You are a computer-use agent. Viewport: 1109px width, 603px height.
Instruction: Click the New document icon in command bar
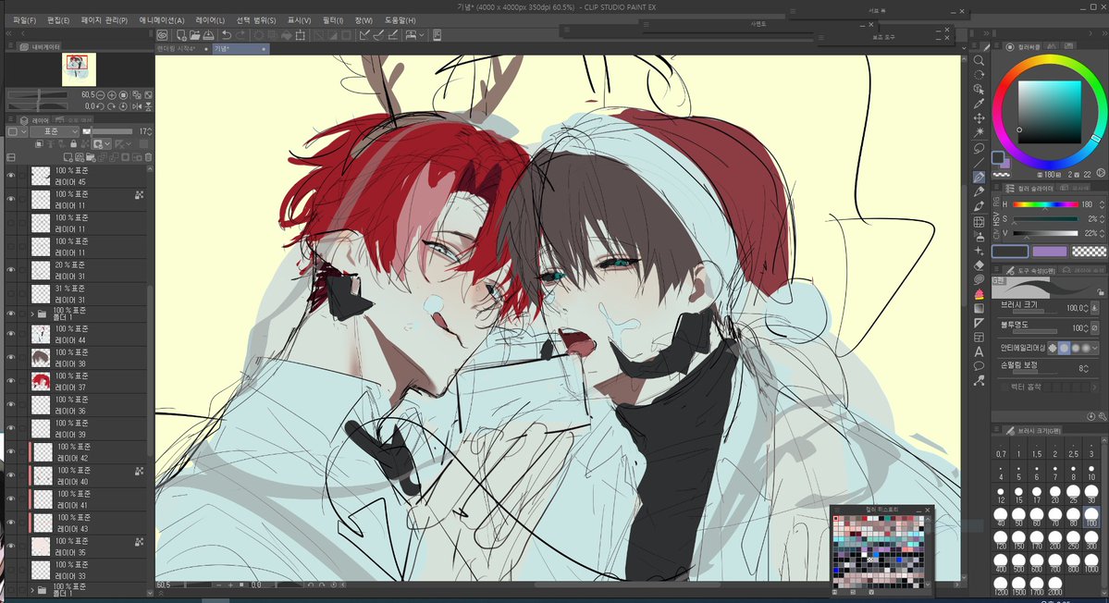[182, 34]
